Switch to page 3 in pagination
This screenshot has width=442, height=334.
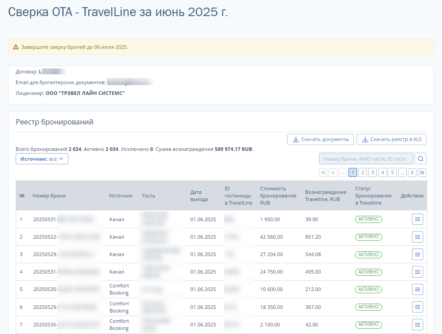373,172
